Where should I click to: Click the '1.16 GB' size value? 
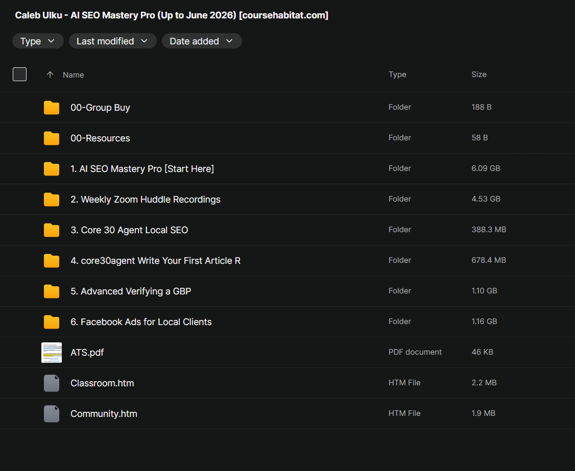coord(484,321)
